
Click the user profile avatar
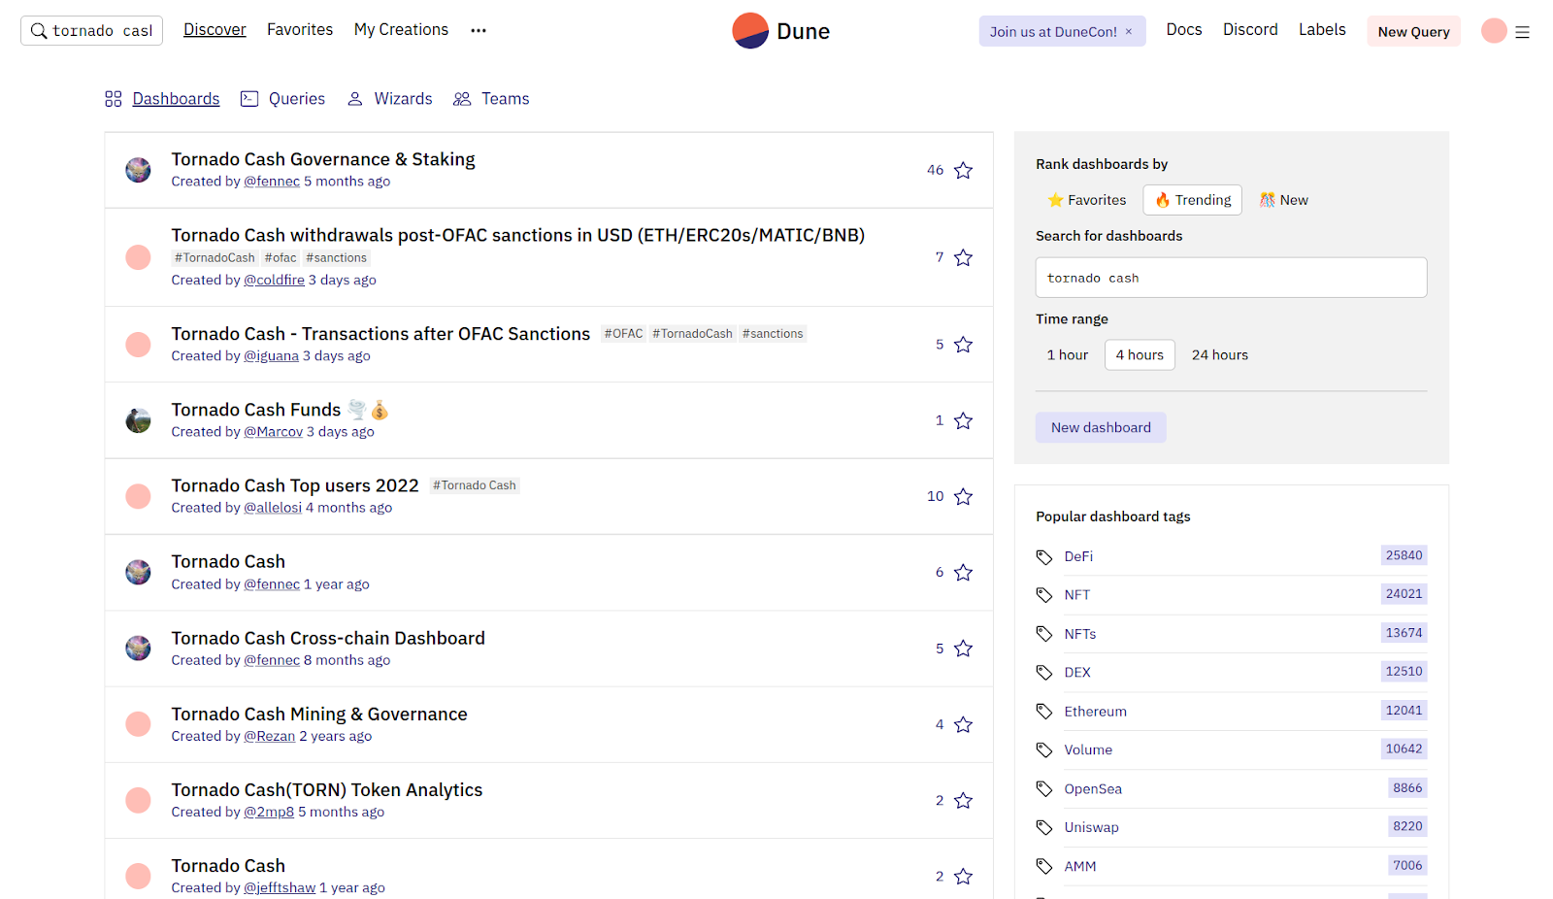[1494, 31]
